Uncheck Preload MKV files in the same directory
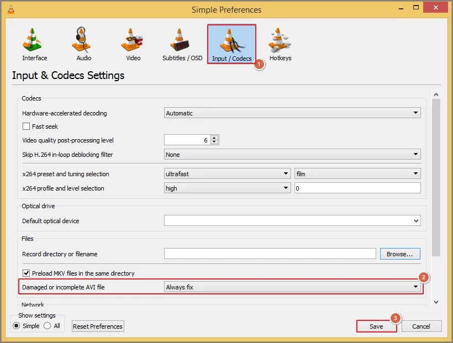 point(27,273)
